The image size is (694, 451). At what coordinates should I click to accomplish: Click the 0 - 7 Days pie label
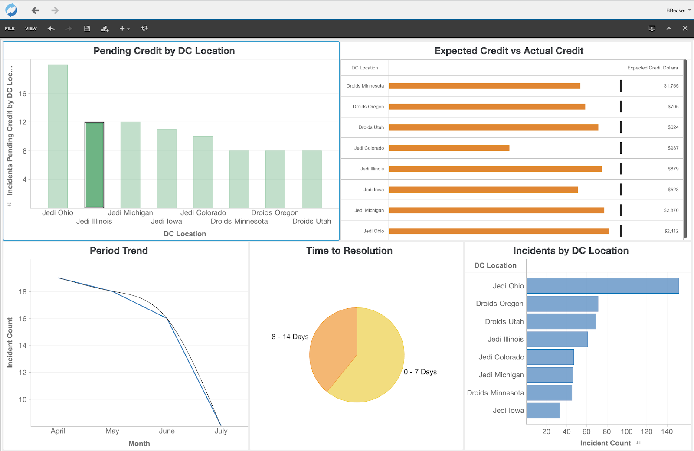(x=420, y=372)
